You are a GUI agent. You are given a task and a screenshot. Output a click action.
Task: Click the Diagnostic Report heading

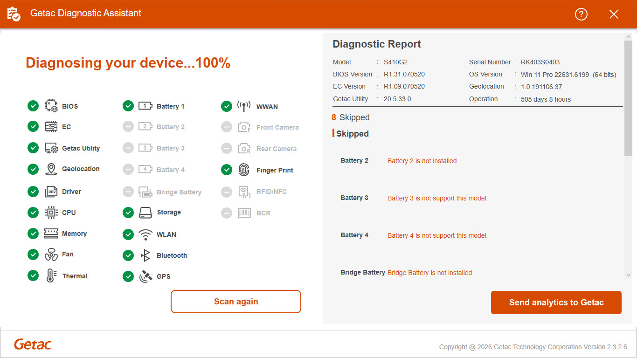(x=377, y=44)
